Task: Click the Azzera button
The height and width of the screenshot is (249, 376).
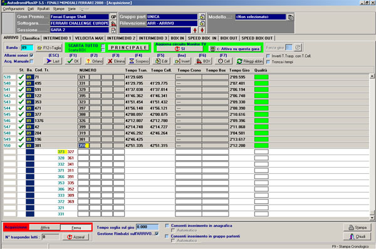Action: click(x=76, y=237)
